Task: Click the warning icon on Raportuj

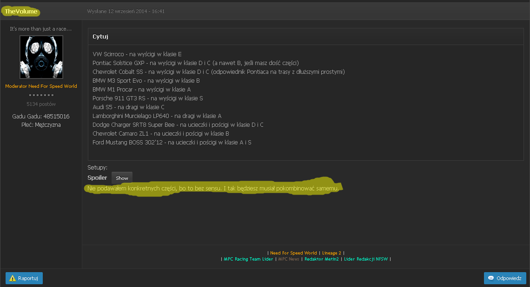Action: point(13,278)
